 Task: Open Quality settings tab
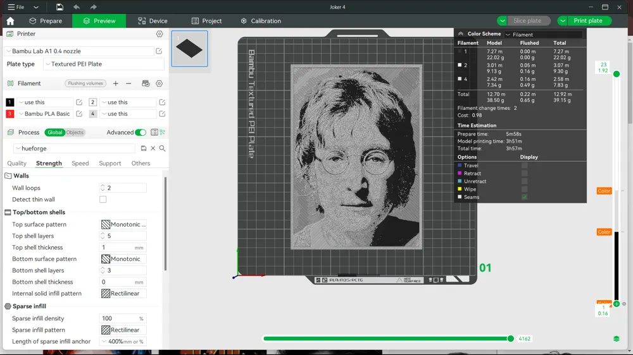tap(16, 163)
